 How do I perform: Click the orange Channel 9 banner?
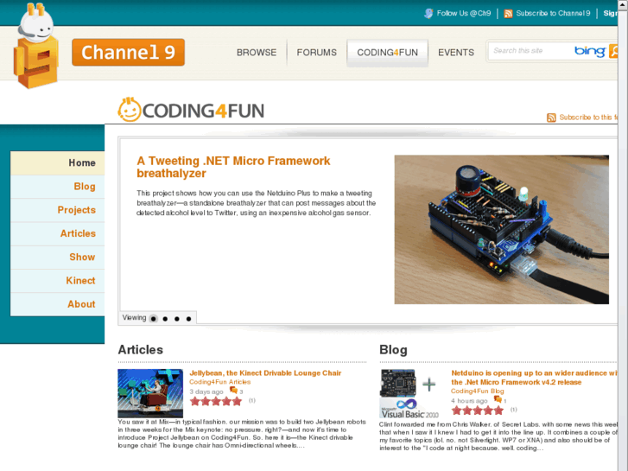pyautogui.click(x=128, y=52)
